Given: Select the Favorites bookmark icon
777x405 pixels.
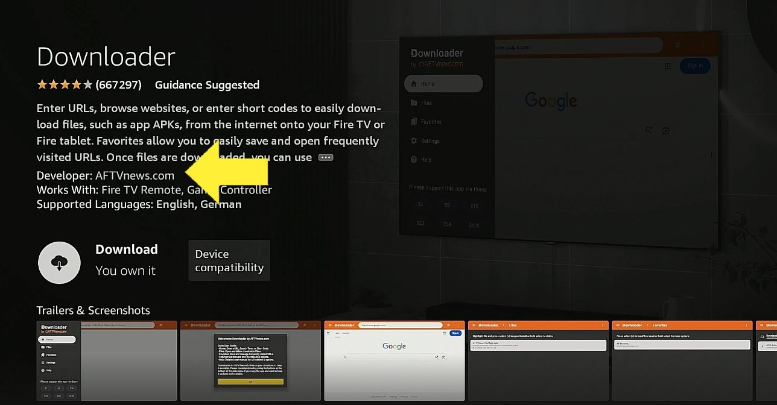Looking at the screenshot, I should (x=413, y=122).
